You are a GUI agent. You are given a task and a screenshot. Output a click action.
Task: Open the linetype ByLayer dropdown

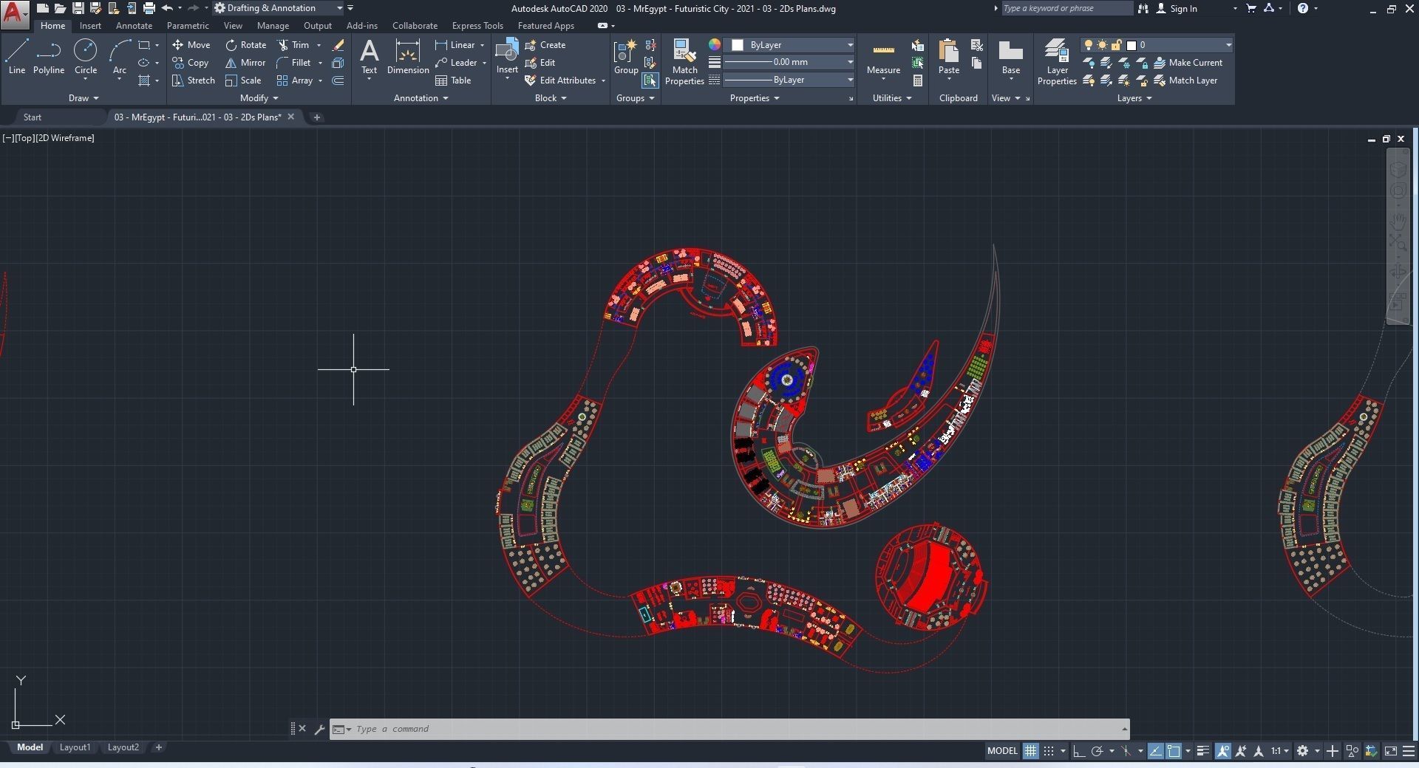[790, 80]
